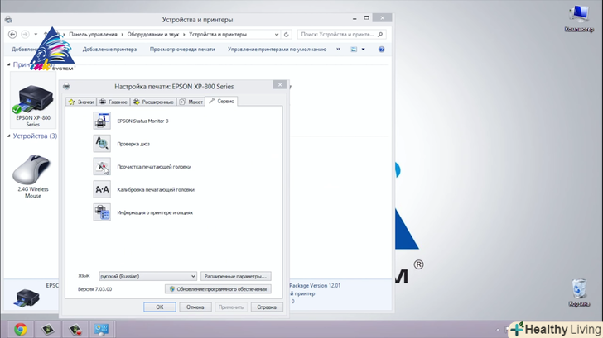This screenshot has height=338, width=603.
Task: Click the second taskbar application icon
Action: click(x=48, y=329)
